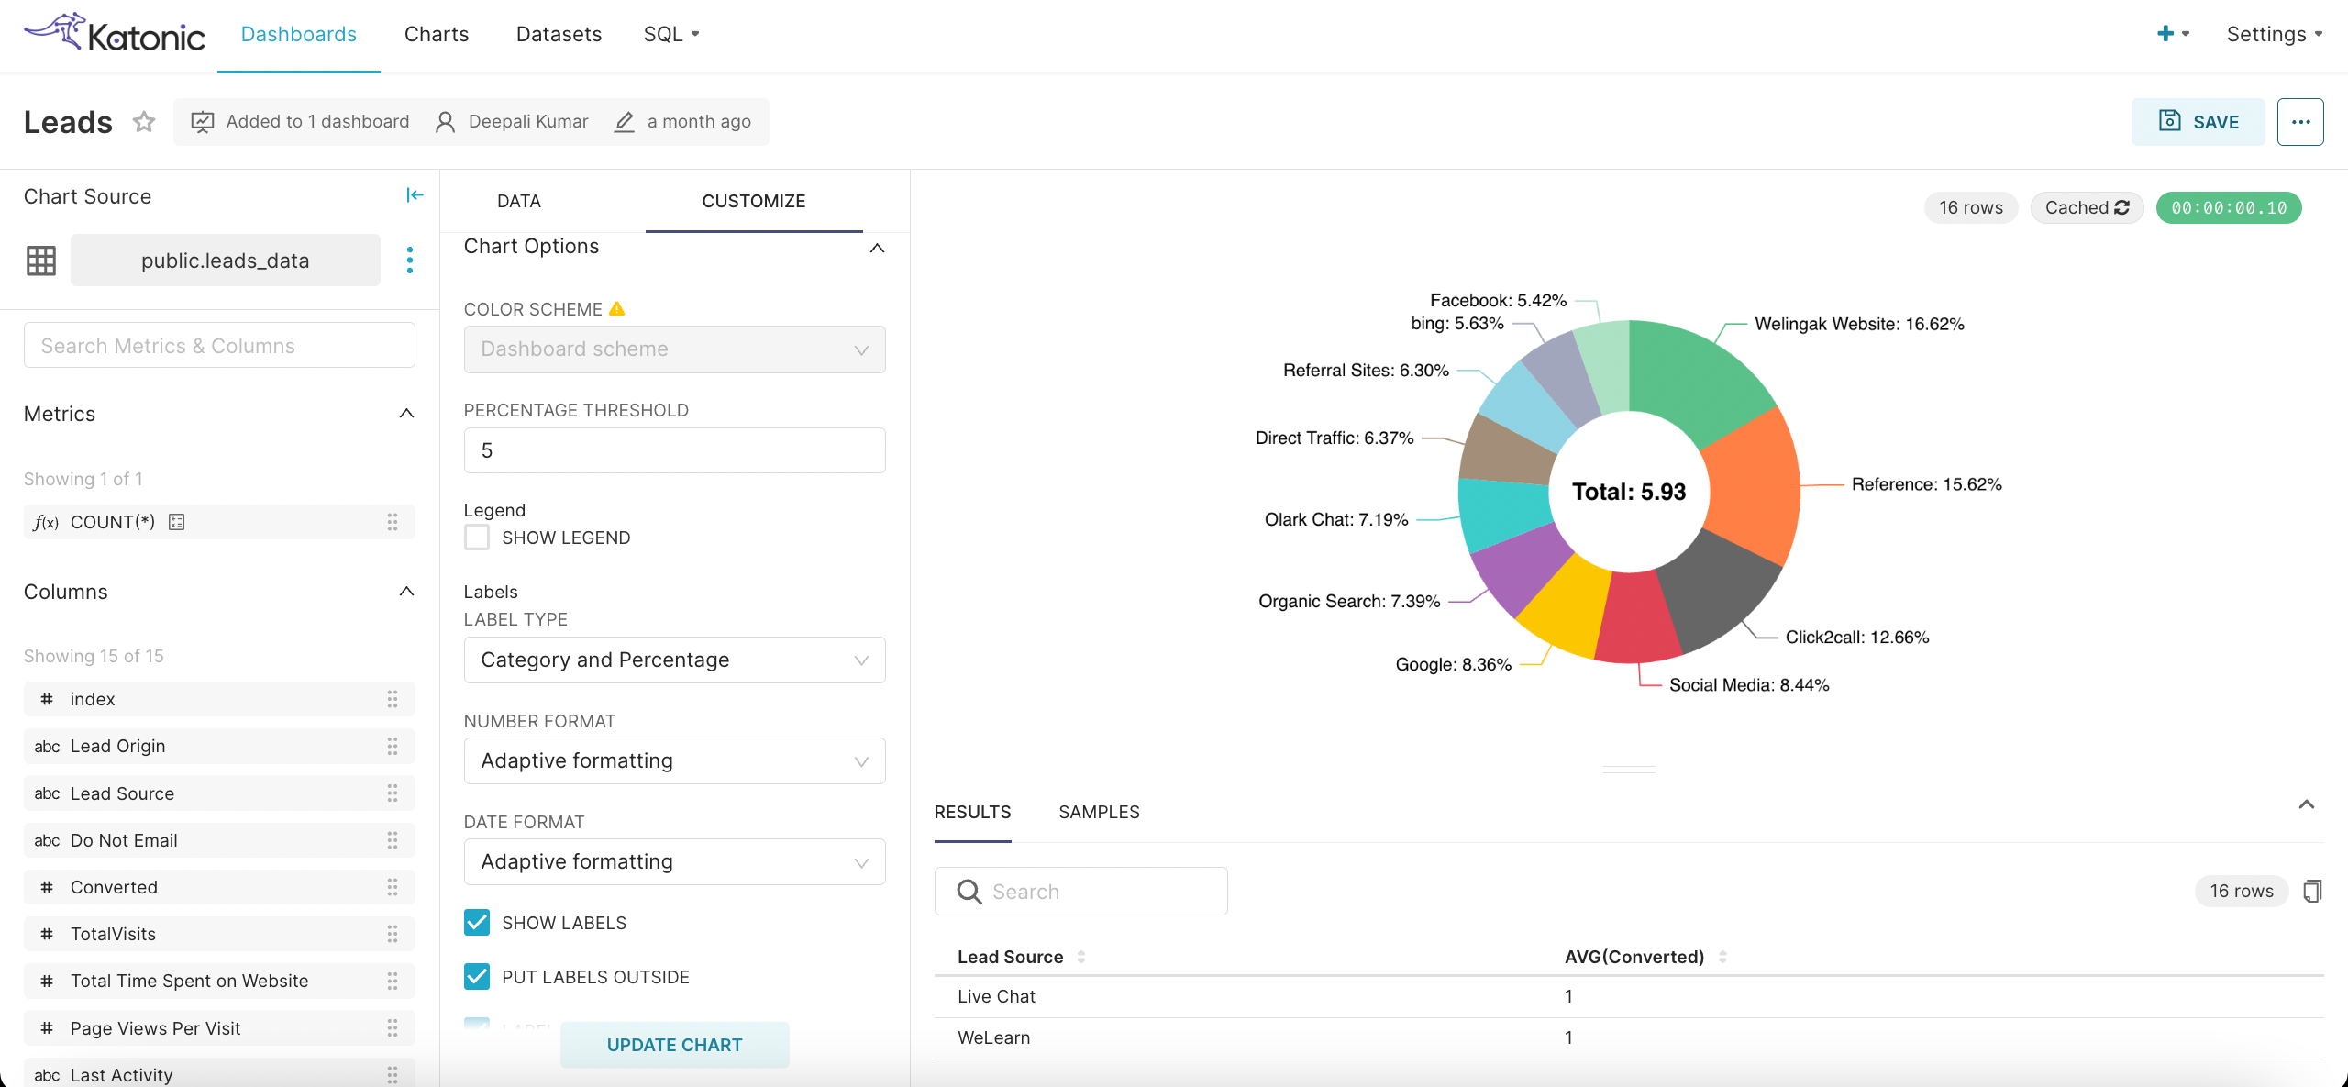Image resolution: width=2348 pixels, height=1087 pixels.
Task: Focus the results Search field
Action: [1081, 892]
